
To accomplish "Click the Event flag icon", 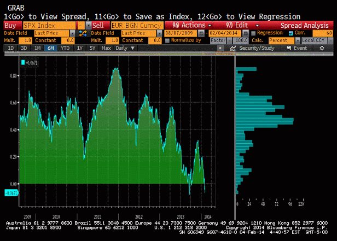I will pos(289,48).
